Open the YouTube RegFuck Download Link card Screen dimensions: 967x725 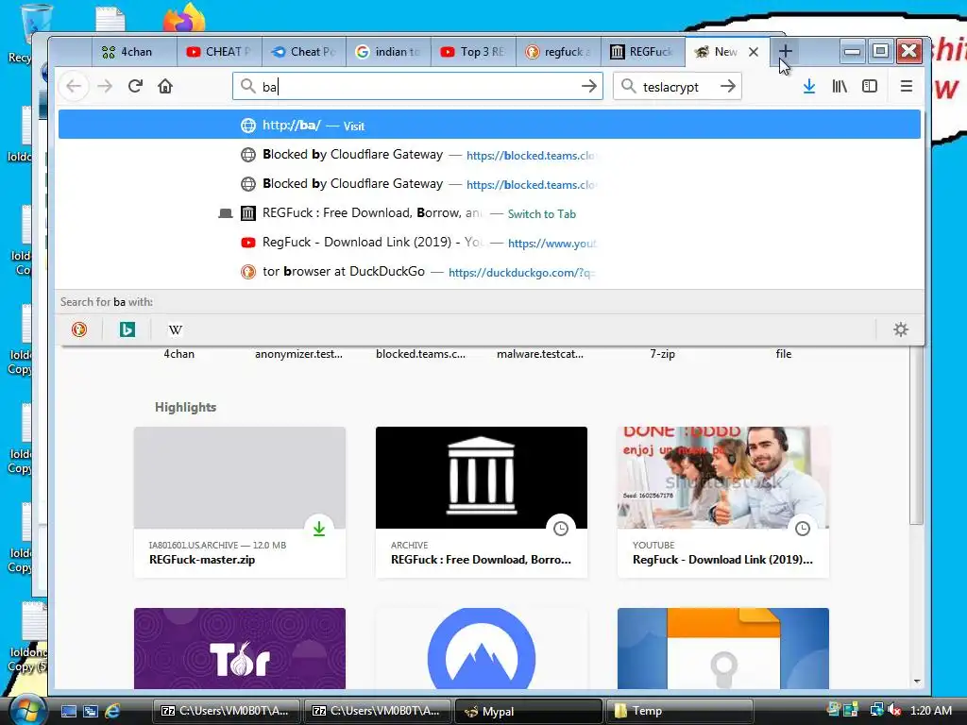pyautogui.click(x=722, y=502)
